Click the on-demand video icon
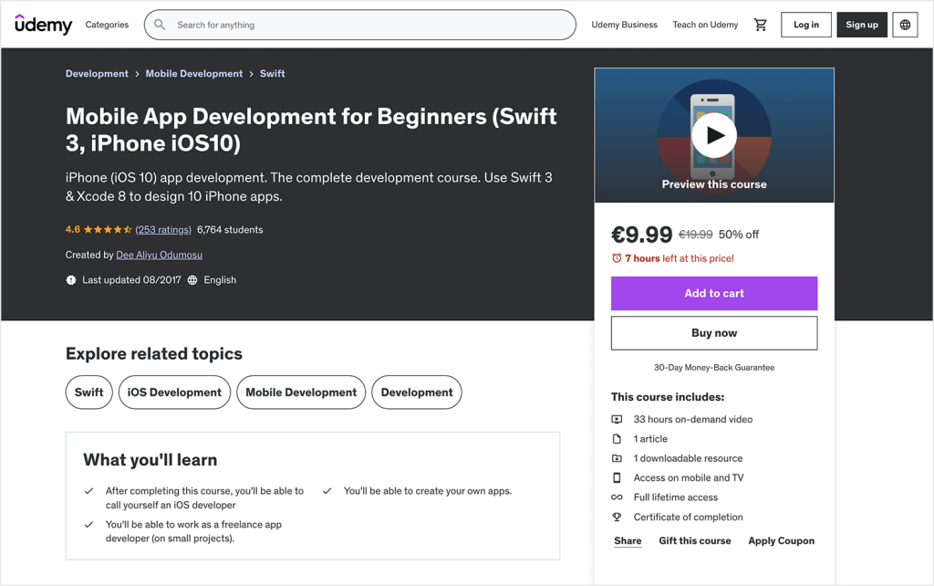This screenshot has width=934, height=586. point(618,419)
